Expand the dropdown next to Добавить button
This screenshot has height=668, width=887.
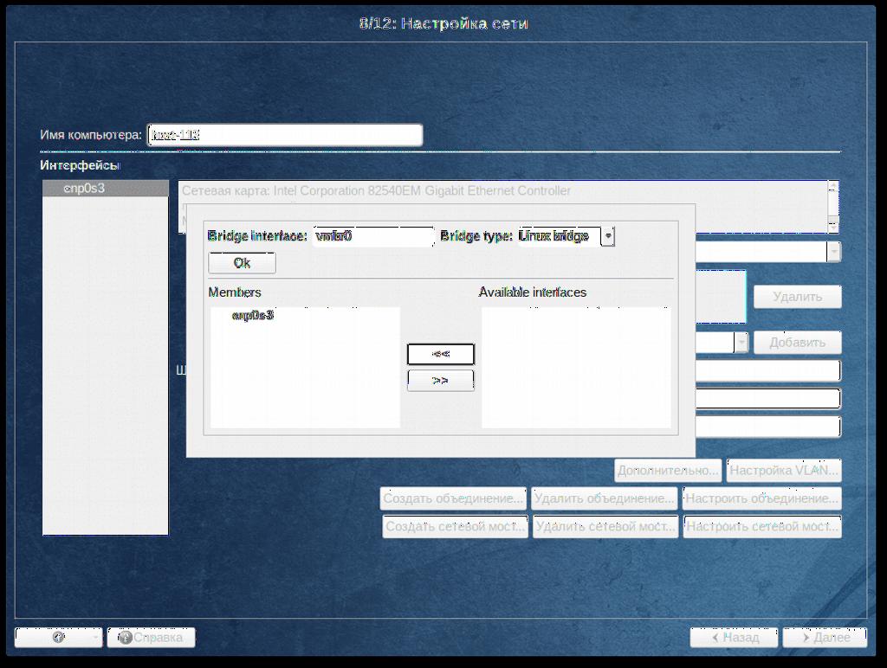pyautogui.click(x=741, y=343)
